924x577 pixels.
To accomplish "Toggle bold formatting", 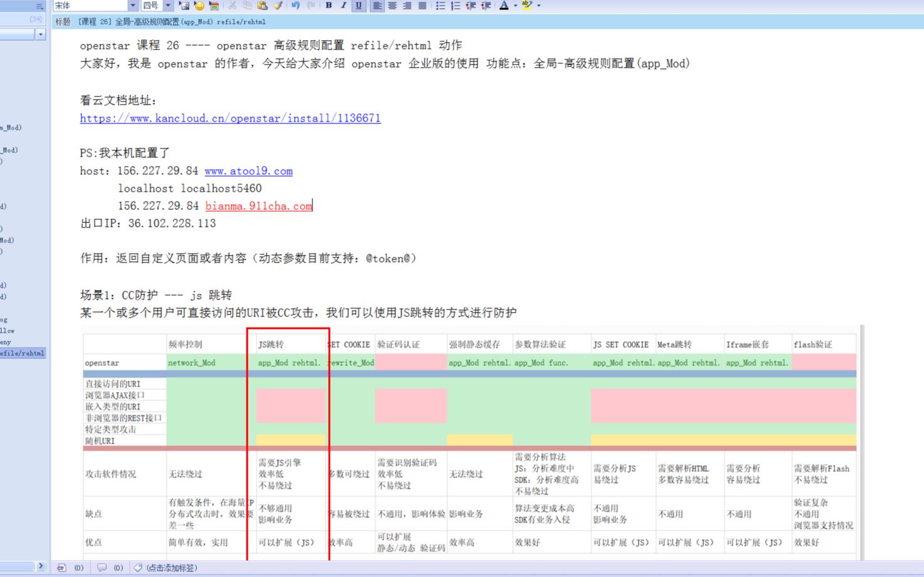I will pos(328,6).
